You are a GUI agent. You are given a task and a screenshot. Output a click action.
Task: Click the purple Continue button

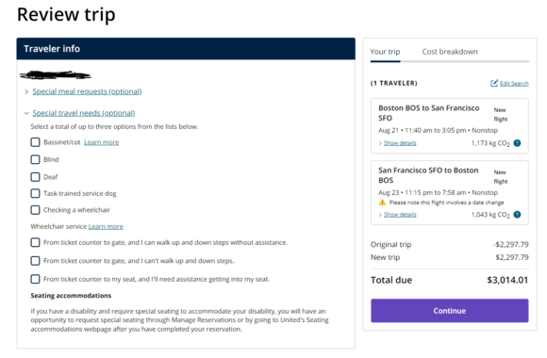449,311
